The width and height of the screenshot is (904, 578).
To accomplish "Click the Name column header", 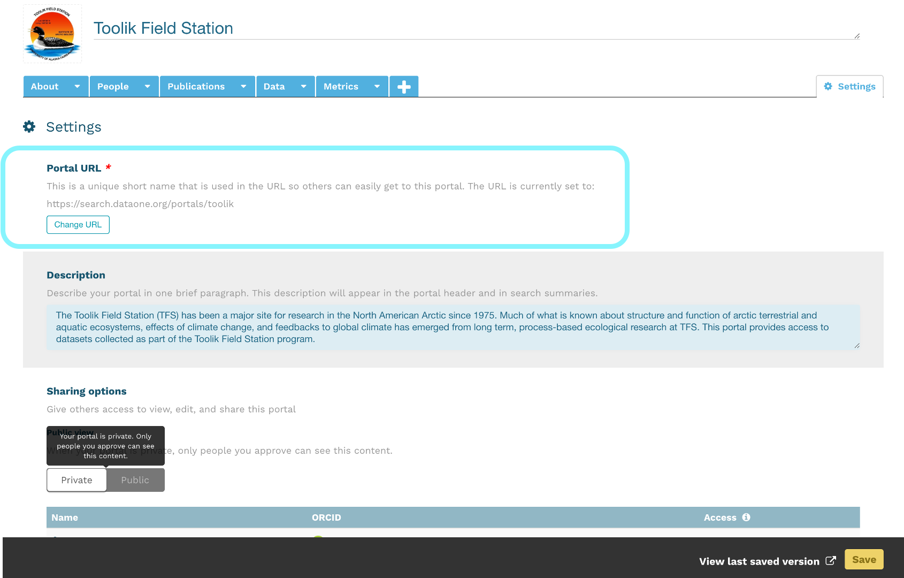I will (65, 518).
